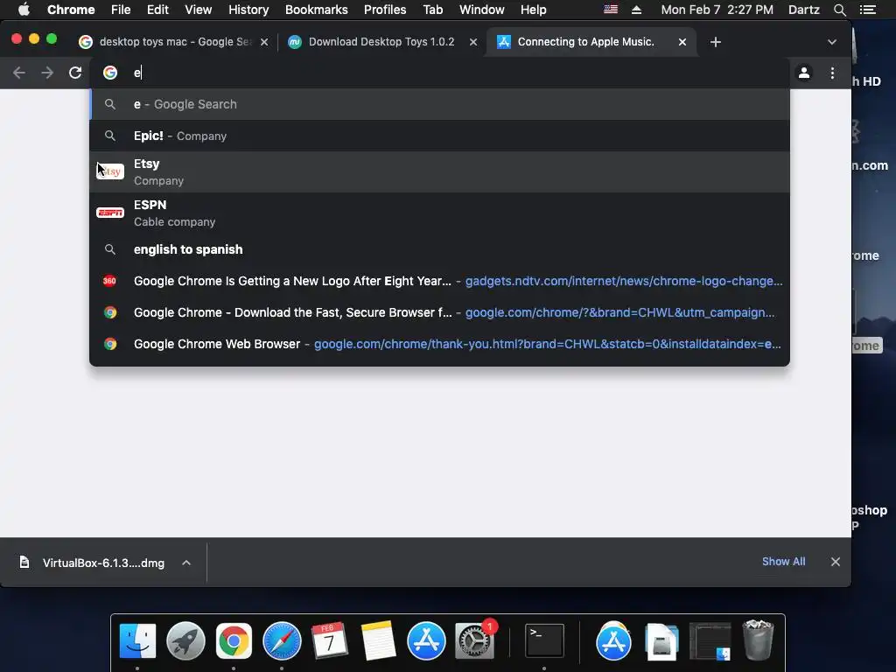Click the Etsy logo thumbnail
Viewport: 896px width, 672px height.
pos(110,171)
